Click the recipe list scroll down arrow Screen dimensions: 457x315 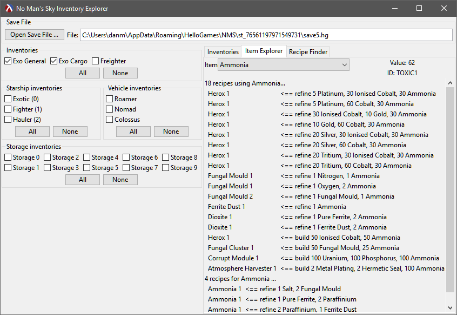(x=450, y=308)
